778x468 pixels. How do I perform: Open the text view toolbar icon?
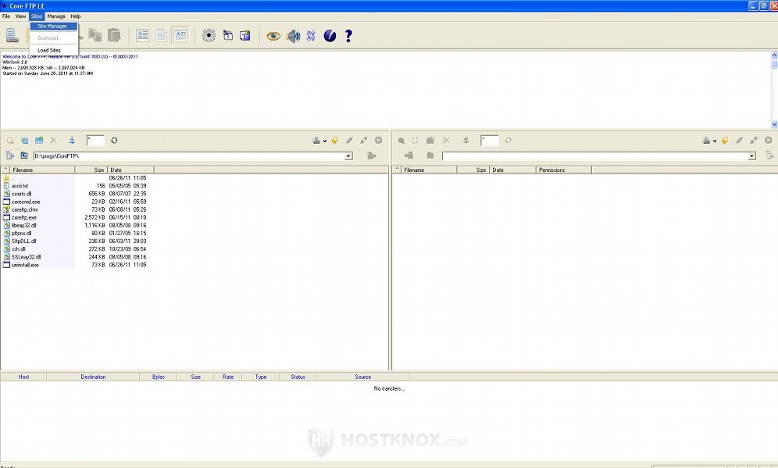click(x=142, y=35)
